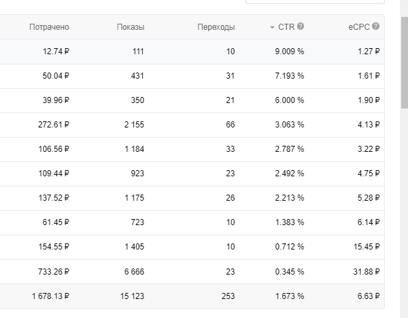The width and height of the screenshot is (408, 318).
Task: Click the CTR column header label
Action: point(286,27)
